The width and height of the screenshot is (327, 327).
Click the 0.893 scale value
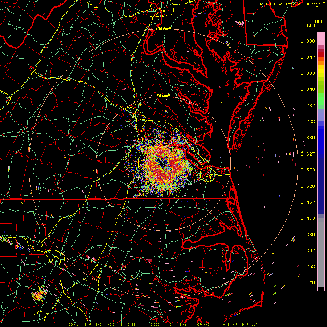[308, 73]
